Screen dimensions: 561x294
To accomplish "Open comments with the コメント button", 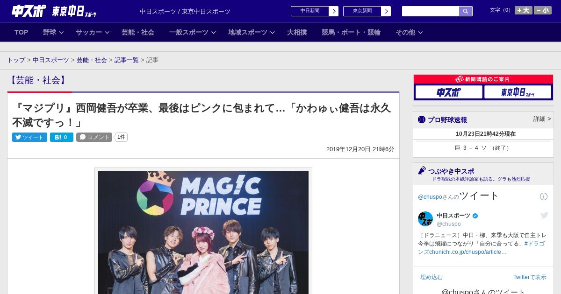I will click(x=94, y=137).
